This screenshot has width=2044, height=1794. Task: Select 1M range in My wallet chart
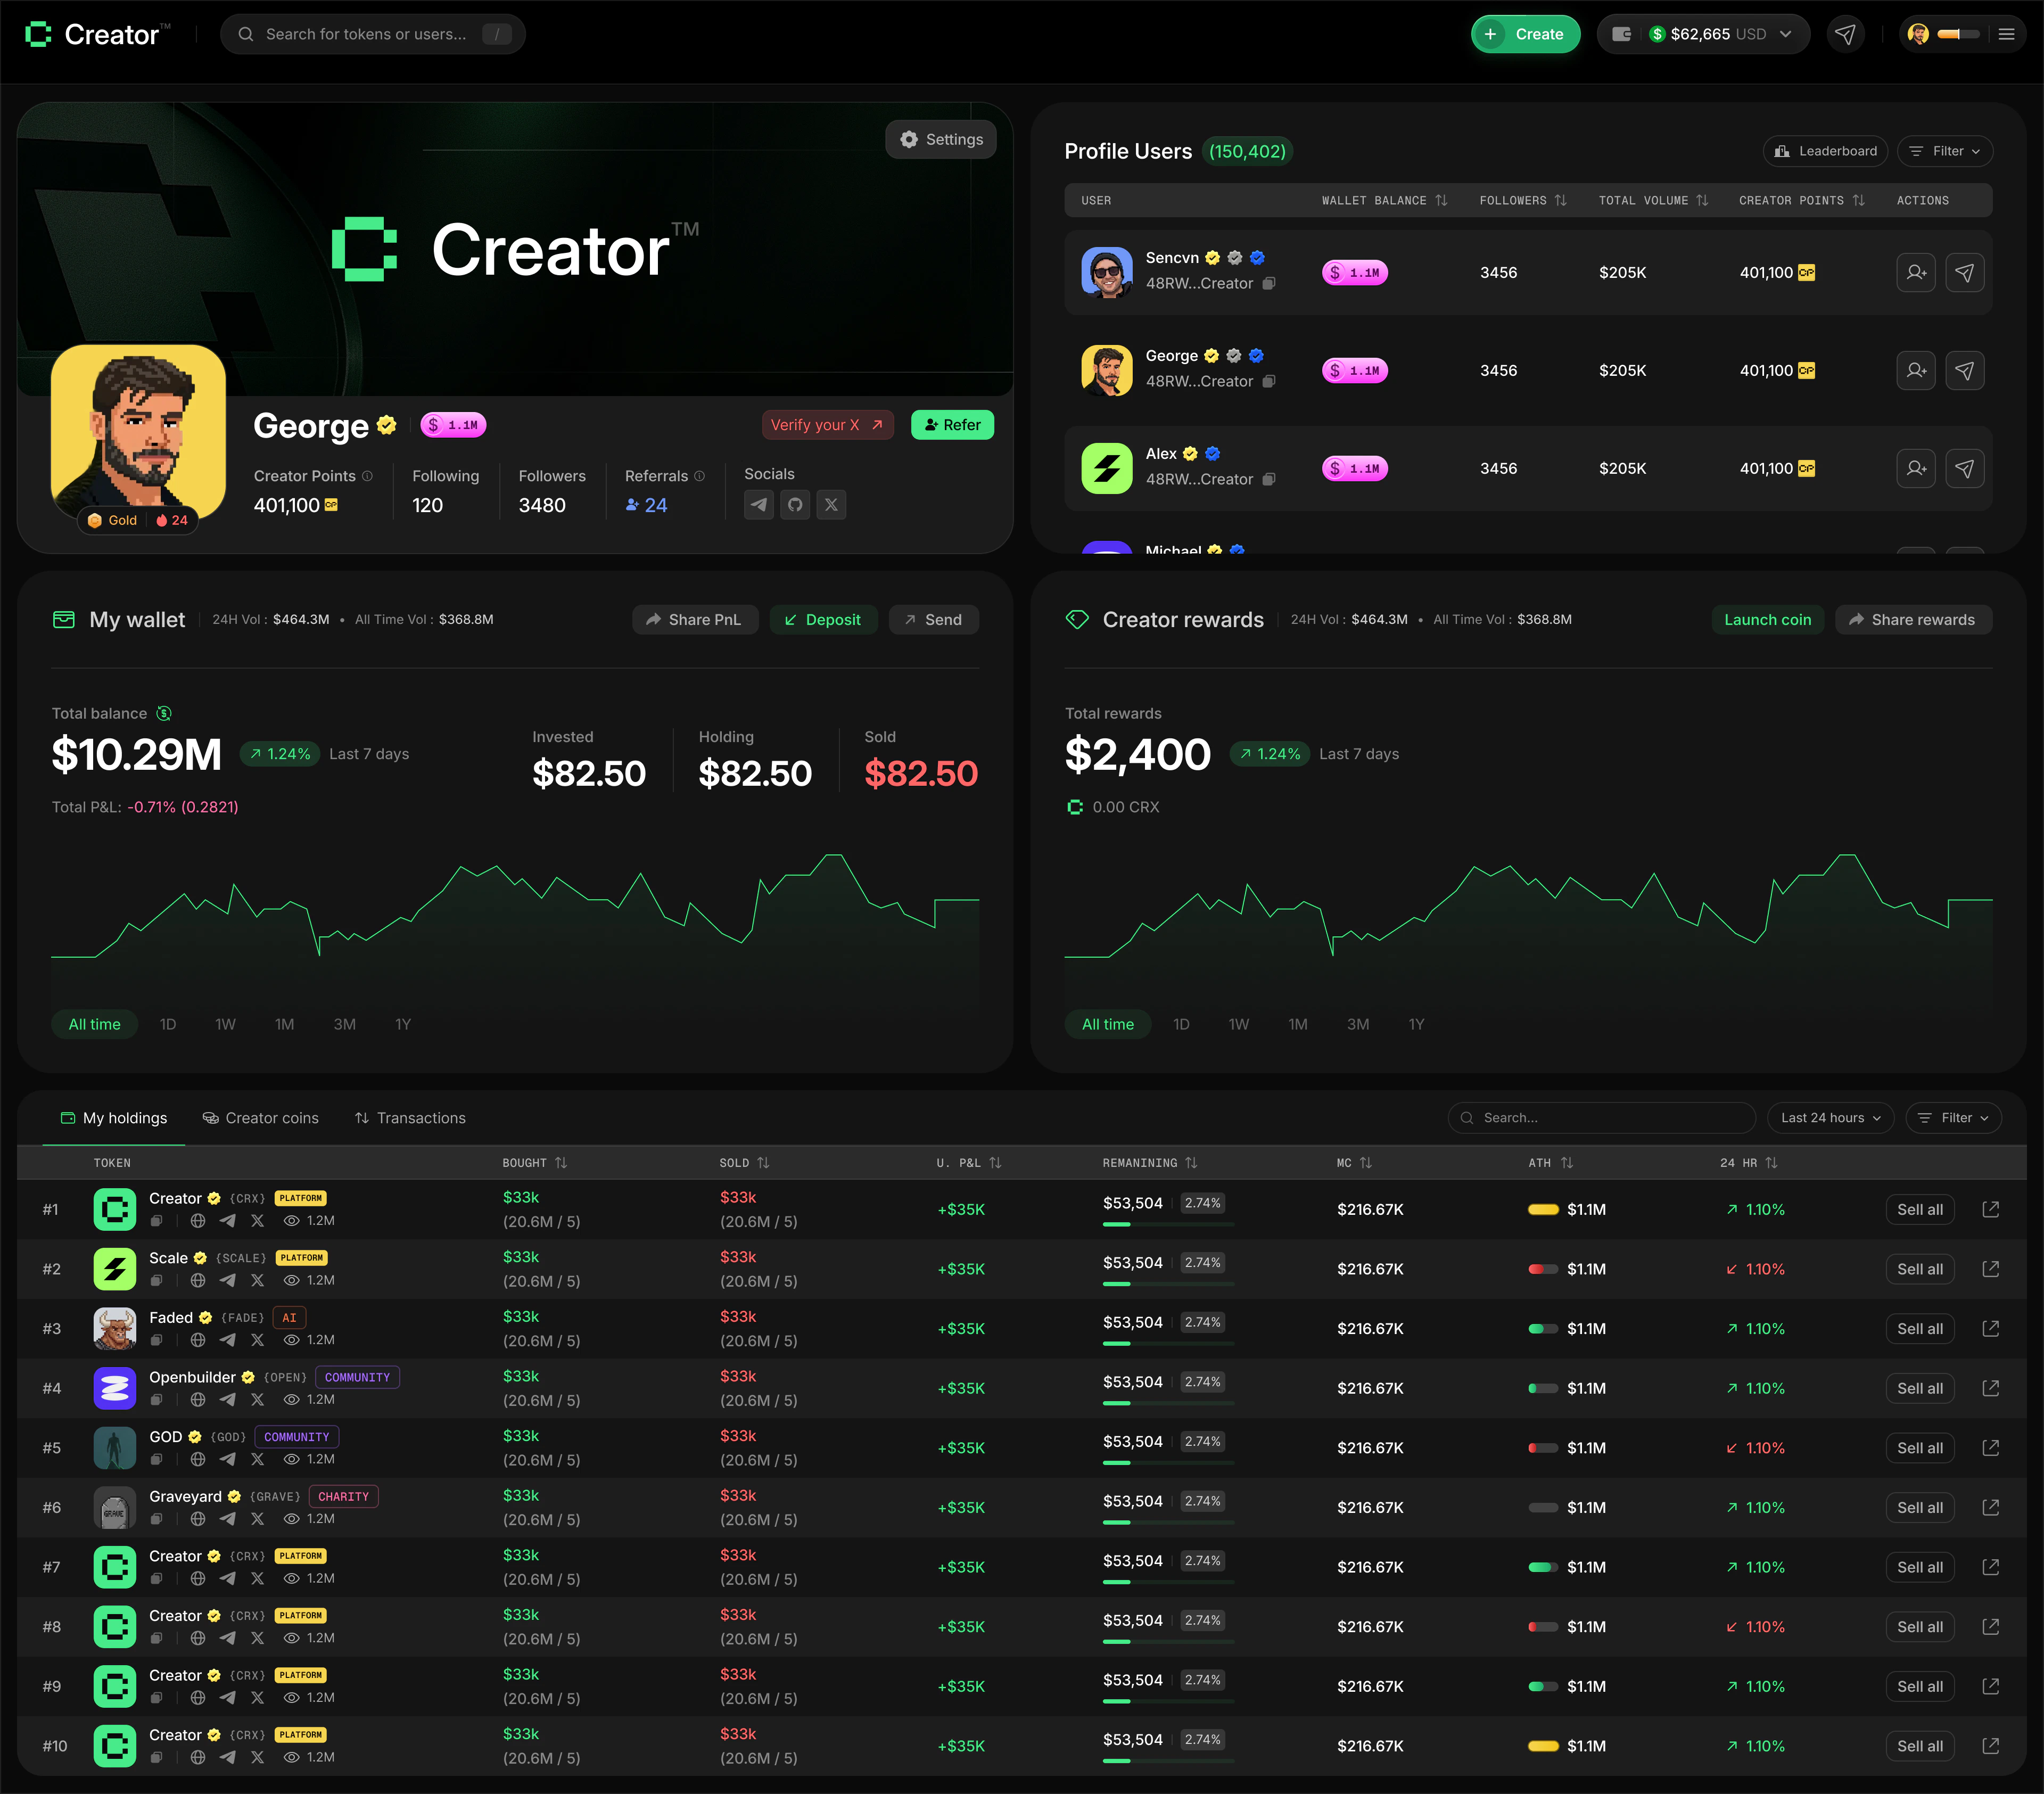(x=285, y=1024)
